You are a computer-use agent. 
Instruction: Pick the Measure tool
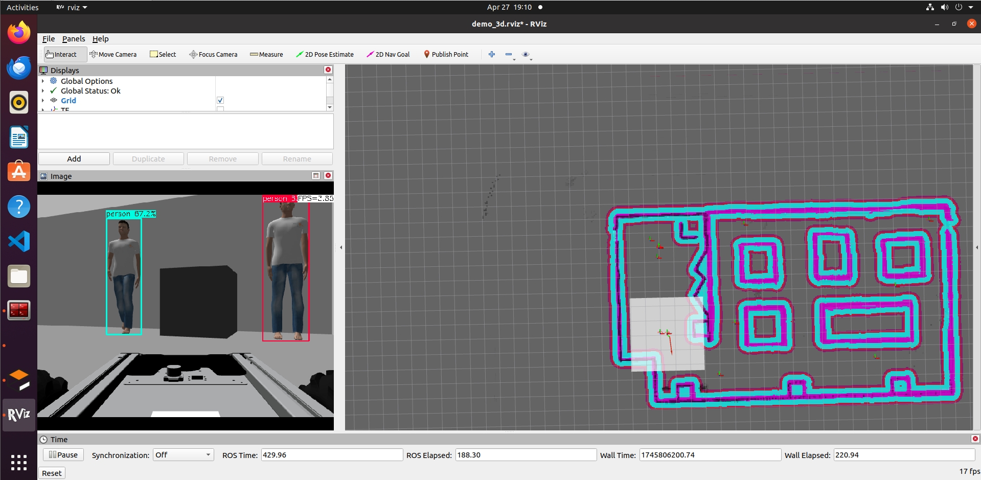pos(266,54)
